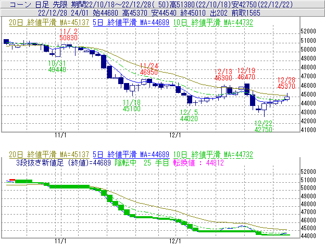Click the 12/1 date label under lower chart
Viewport: 325px width, 248px height.
point(175,241)
